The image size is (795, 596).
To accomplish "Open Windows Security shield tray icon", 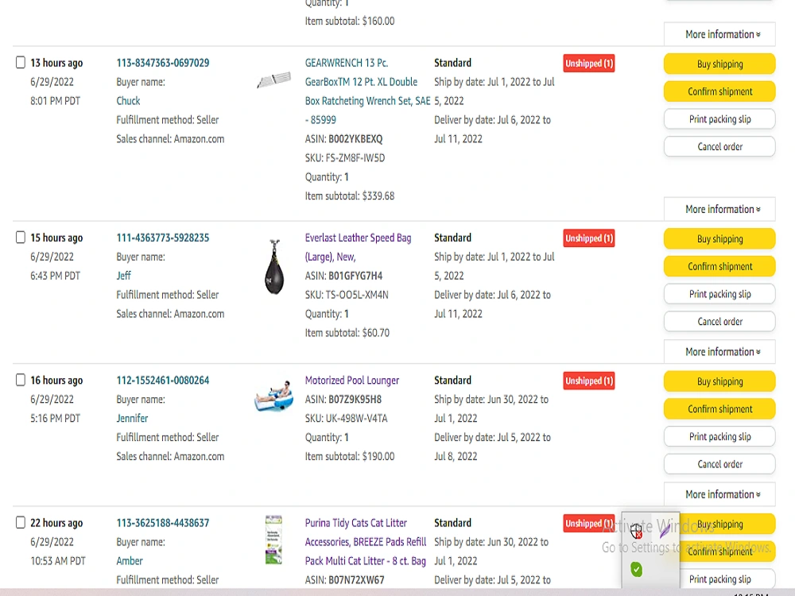I will 637,531.
